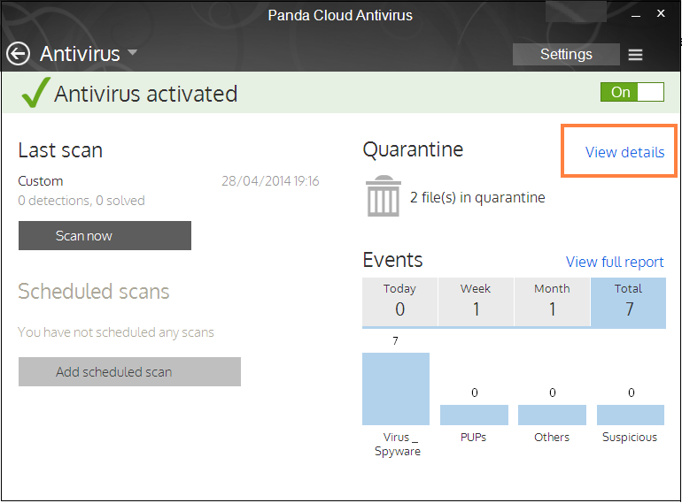
Task: Click the quarantine trash bin icon
Action: tap(384, 195)
